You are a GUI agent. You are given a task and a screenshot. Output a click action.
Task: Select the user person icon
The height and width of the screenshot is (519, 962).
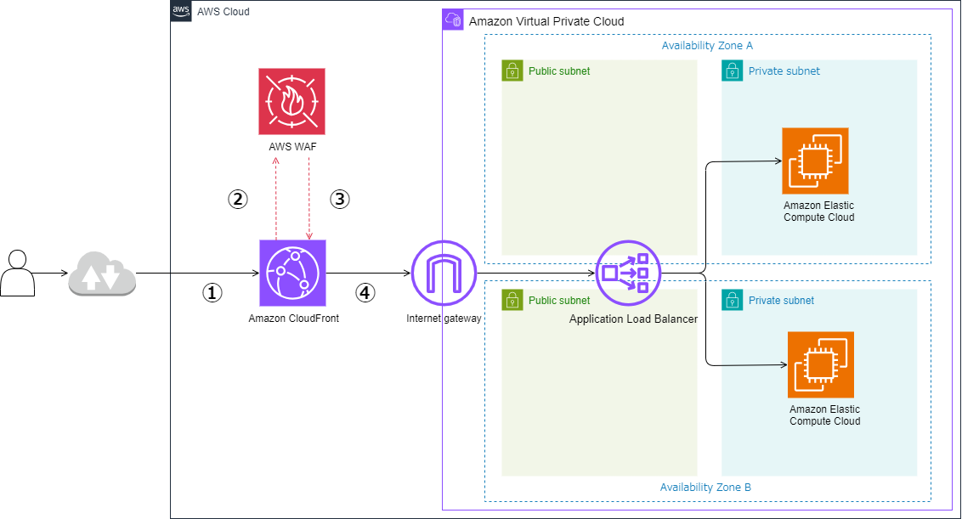(17, 274)
